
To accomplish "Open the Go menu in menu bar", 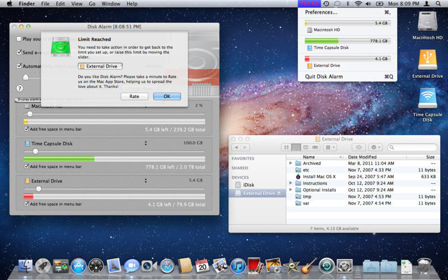I will [x=92, y=4].
